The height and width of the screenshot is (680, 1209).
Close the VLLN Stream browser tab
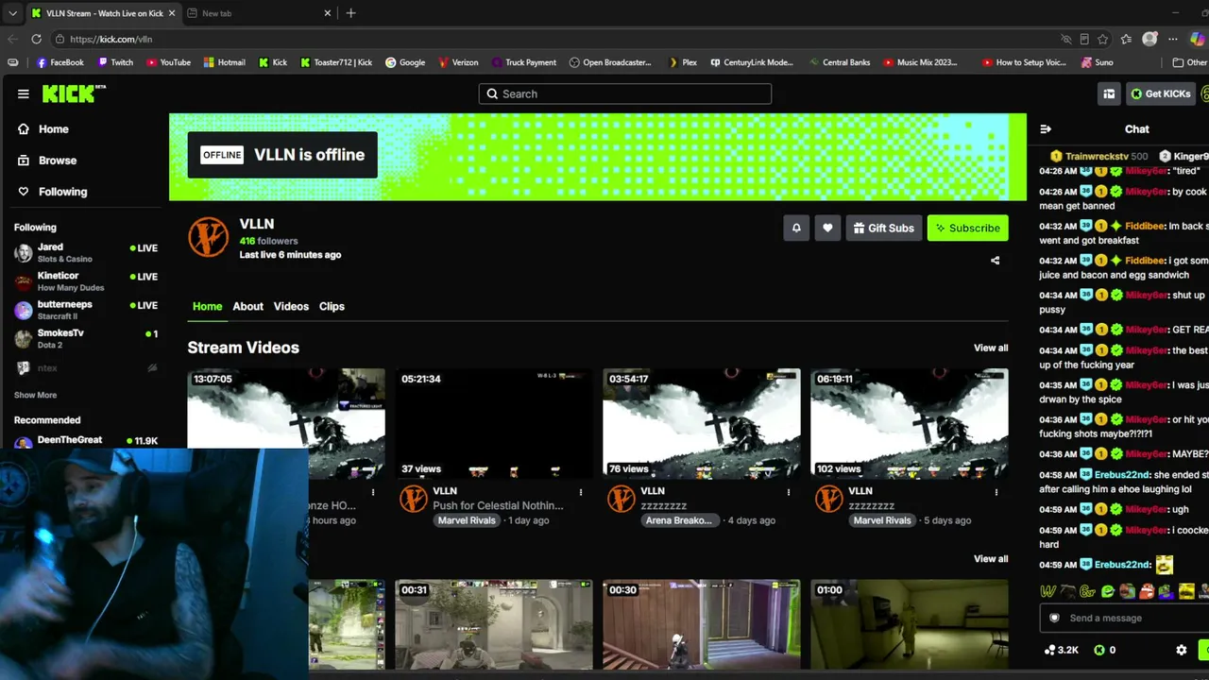[x=174, y=13]
